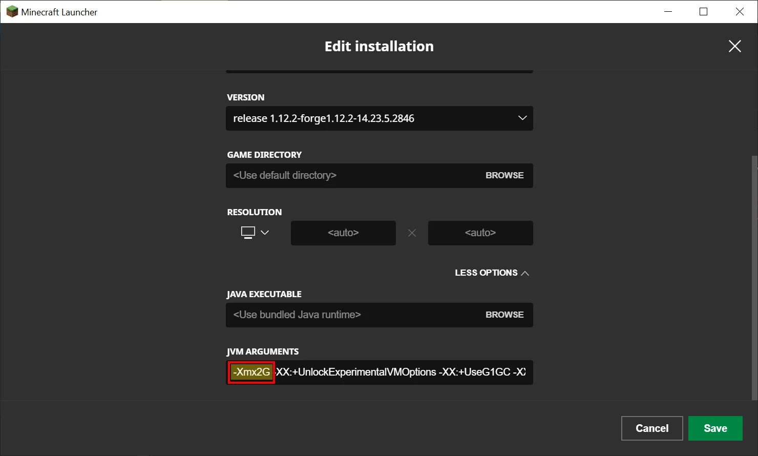
Task: Close the Edit installation dialog
Action: [734, 46]
